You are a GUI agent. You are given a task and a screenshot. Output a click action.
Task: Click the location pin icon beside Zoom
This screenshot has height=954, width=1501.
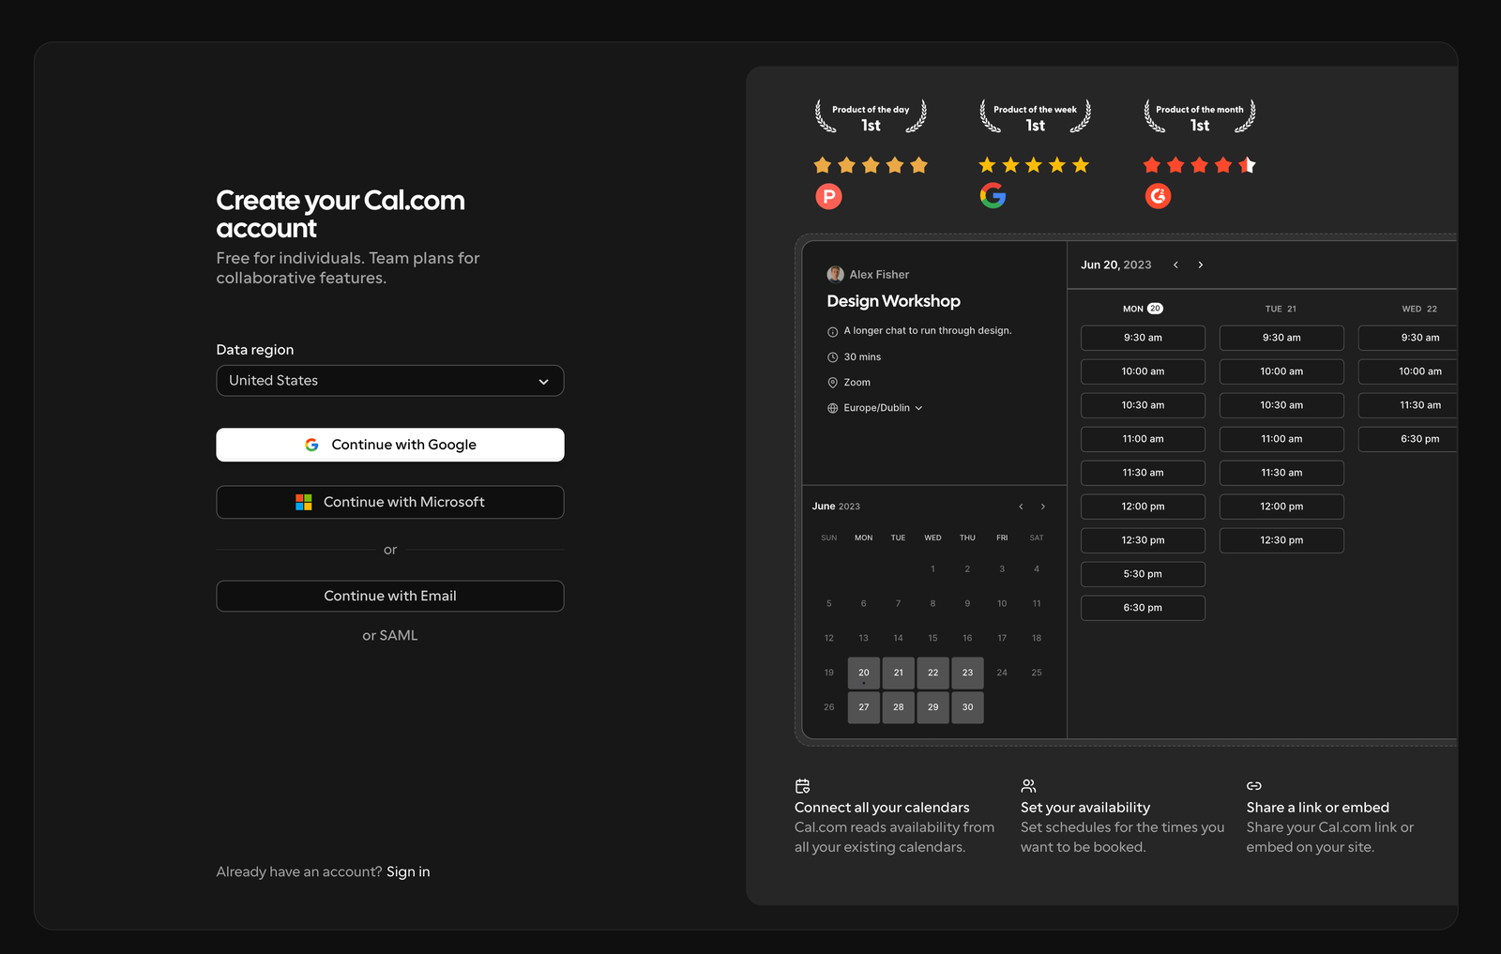[832, 383]
